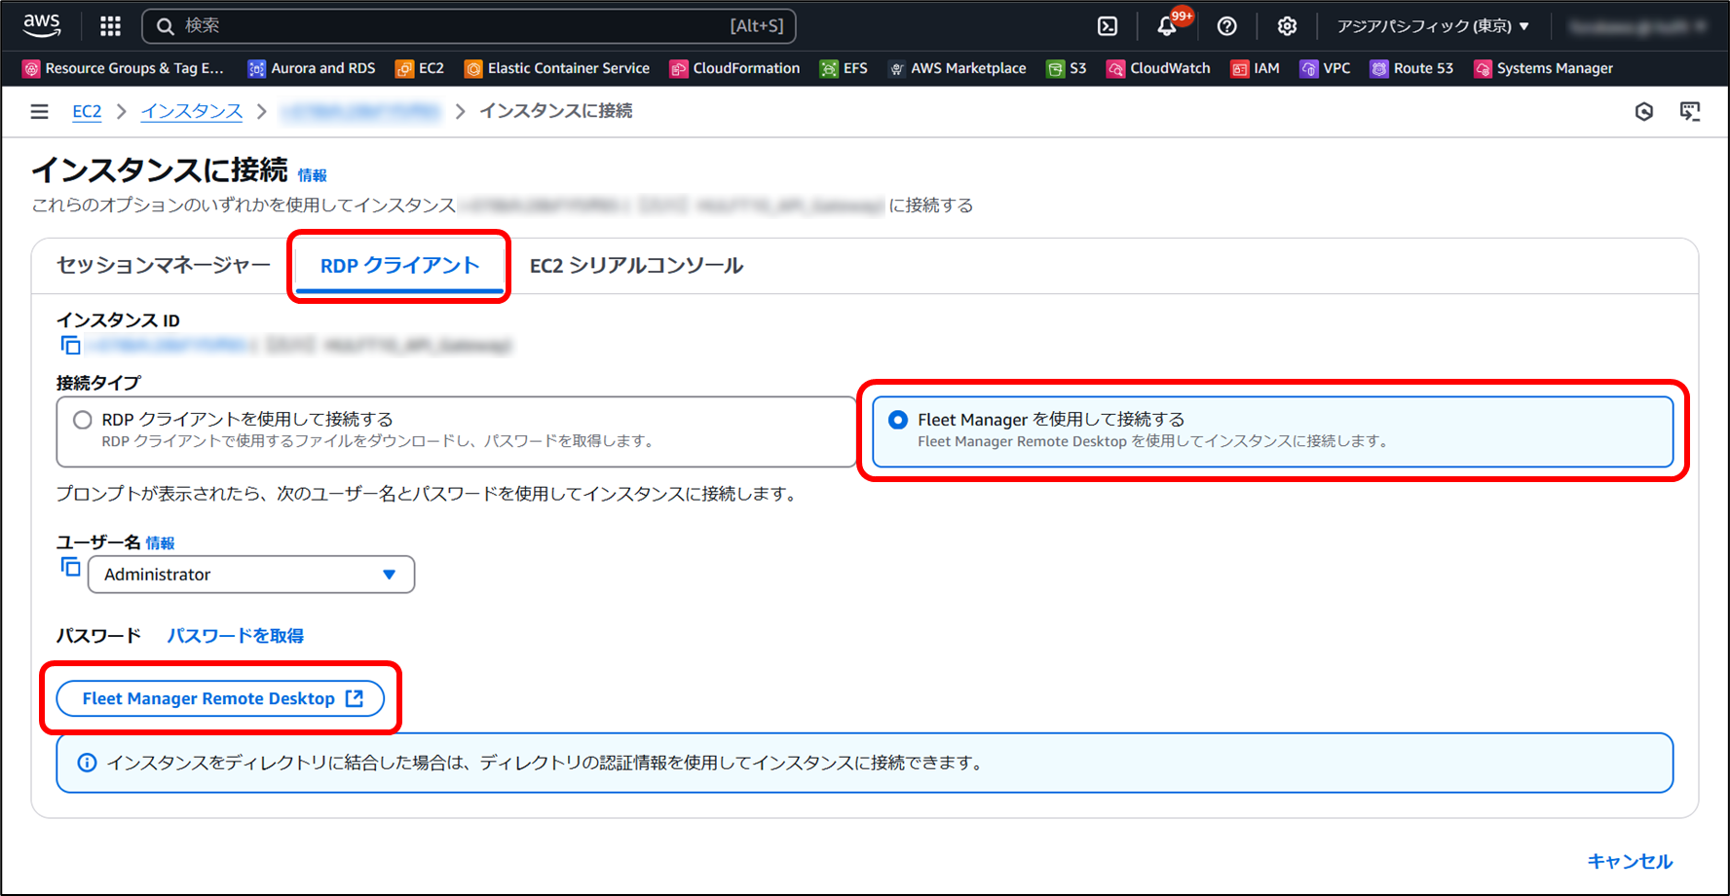Image resolution: width=1730 pixels, height=896 pixels.
Task: Open the Elastic Container Service shortcut
Action: point(557,68)
